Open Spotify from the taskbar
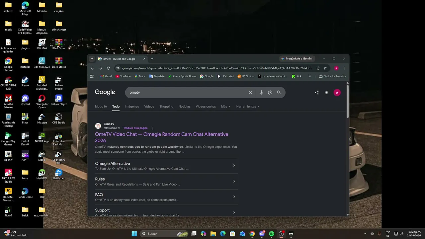The height and width of the screenshot is (239, 425). 272,234
